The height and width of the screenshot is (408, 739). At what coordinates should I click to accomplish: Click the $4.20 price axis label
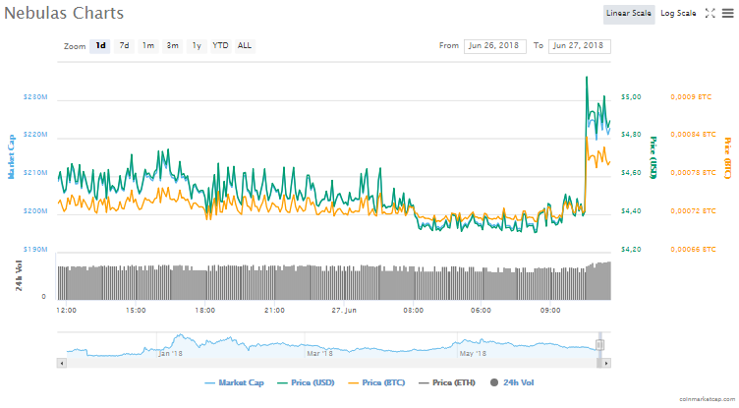pos(631,249)
